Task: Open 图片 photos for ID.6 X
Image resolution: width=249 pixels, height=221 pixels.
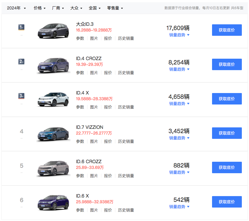Action: point(94,210)
